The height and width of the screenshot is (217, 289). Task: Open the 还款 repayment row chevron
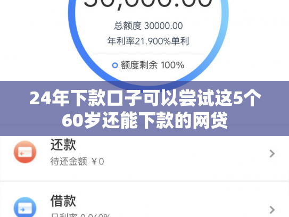click(x=272, y=154)
